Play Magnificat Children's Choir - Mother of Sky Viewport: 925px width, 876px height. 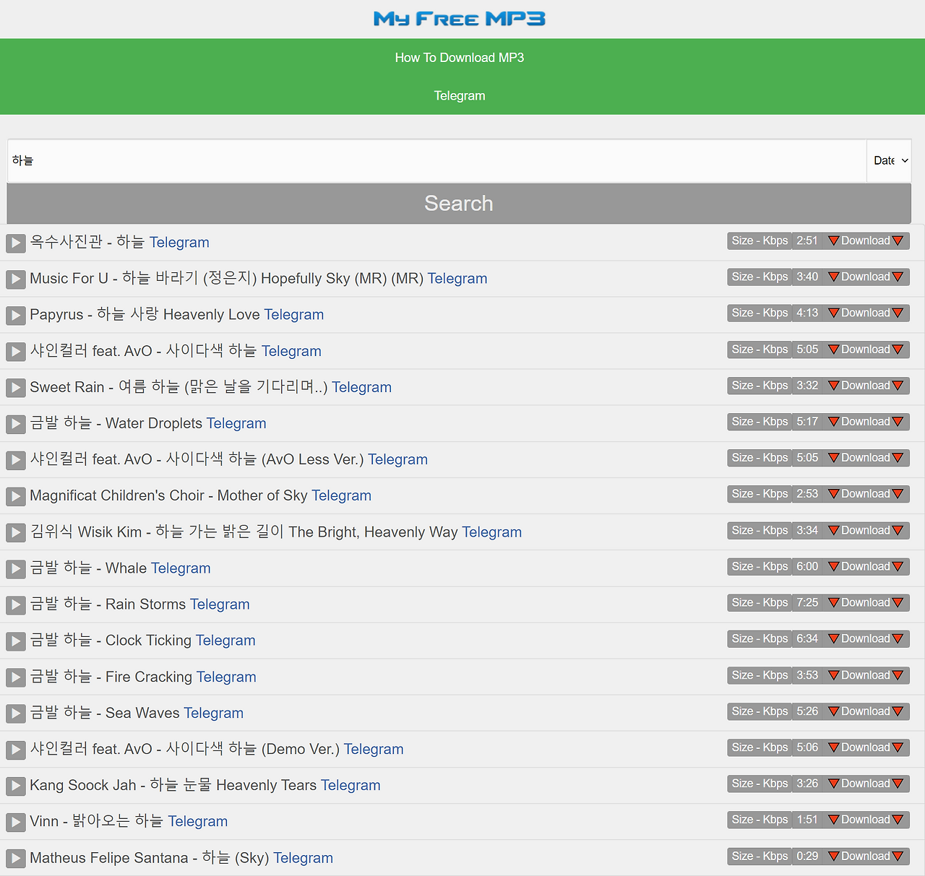point(15,496)
